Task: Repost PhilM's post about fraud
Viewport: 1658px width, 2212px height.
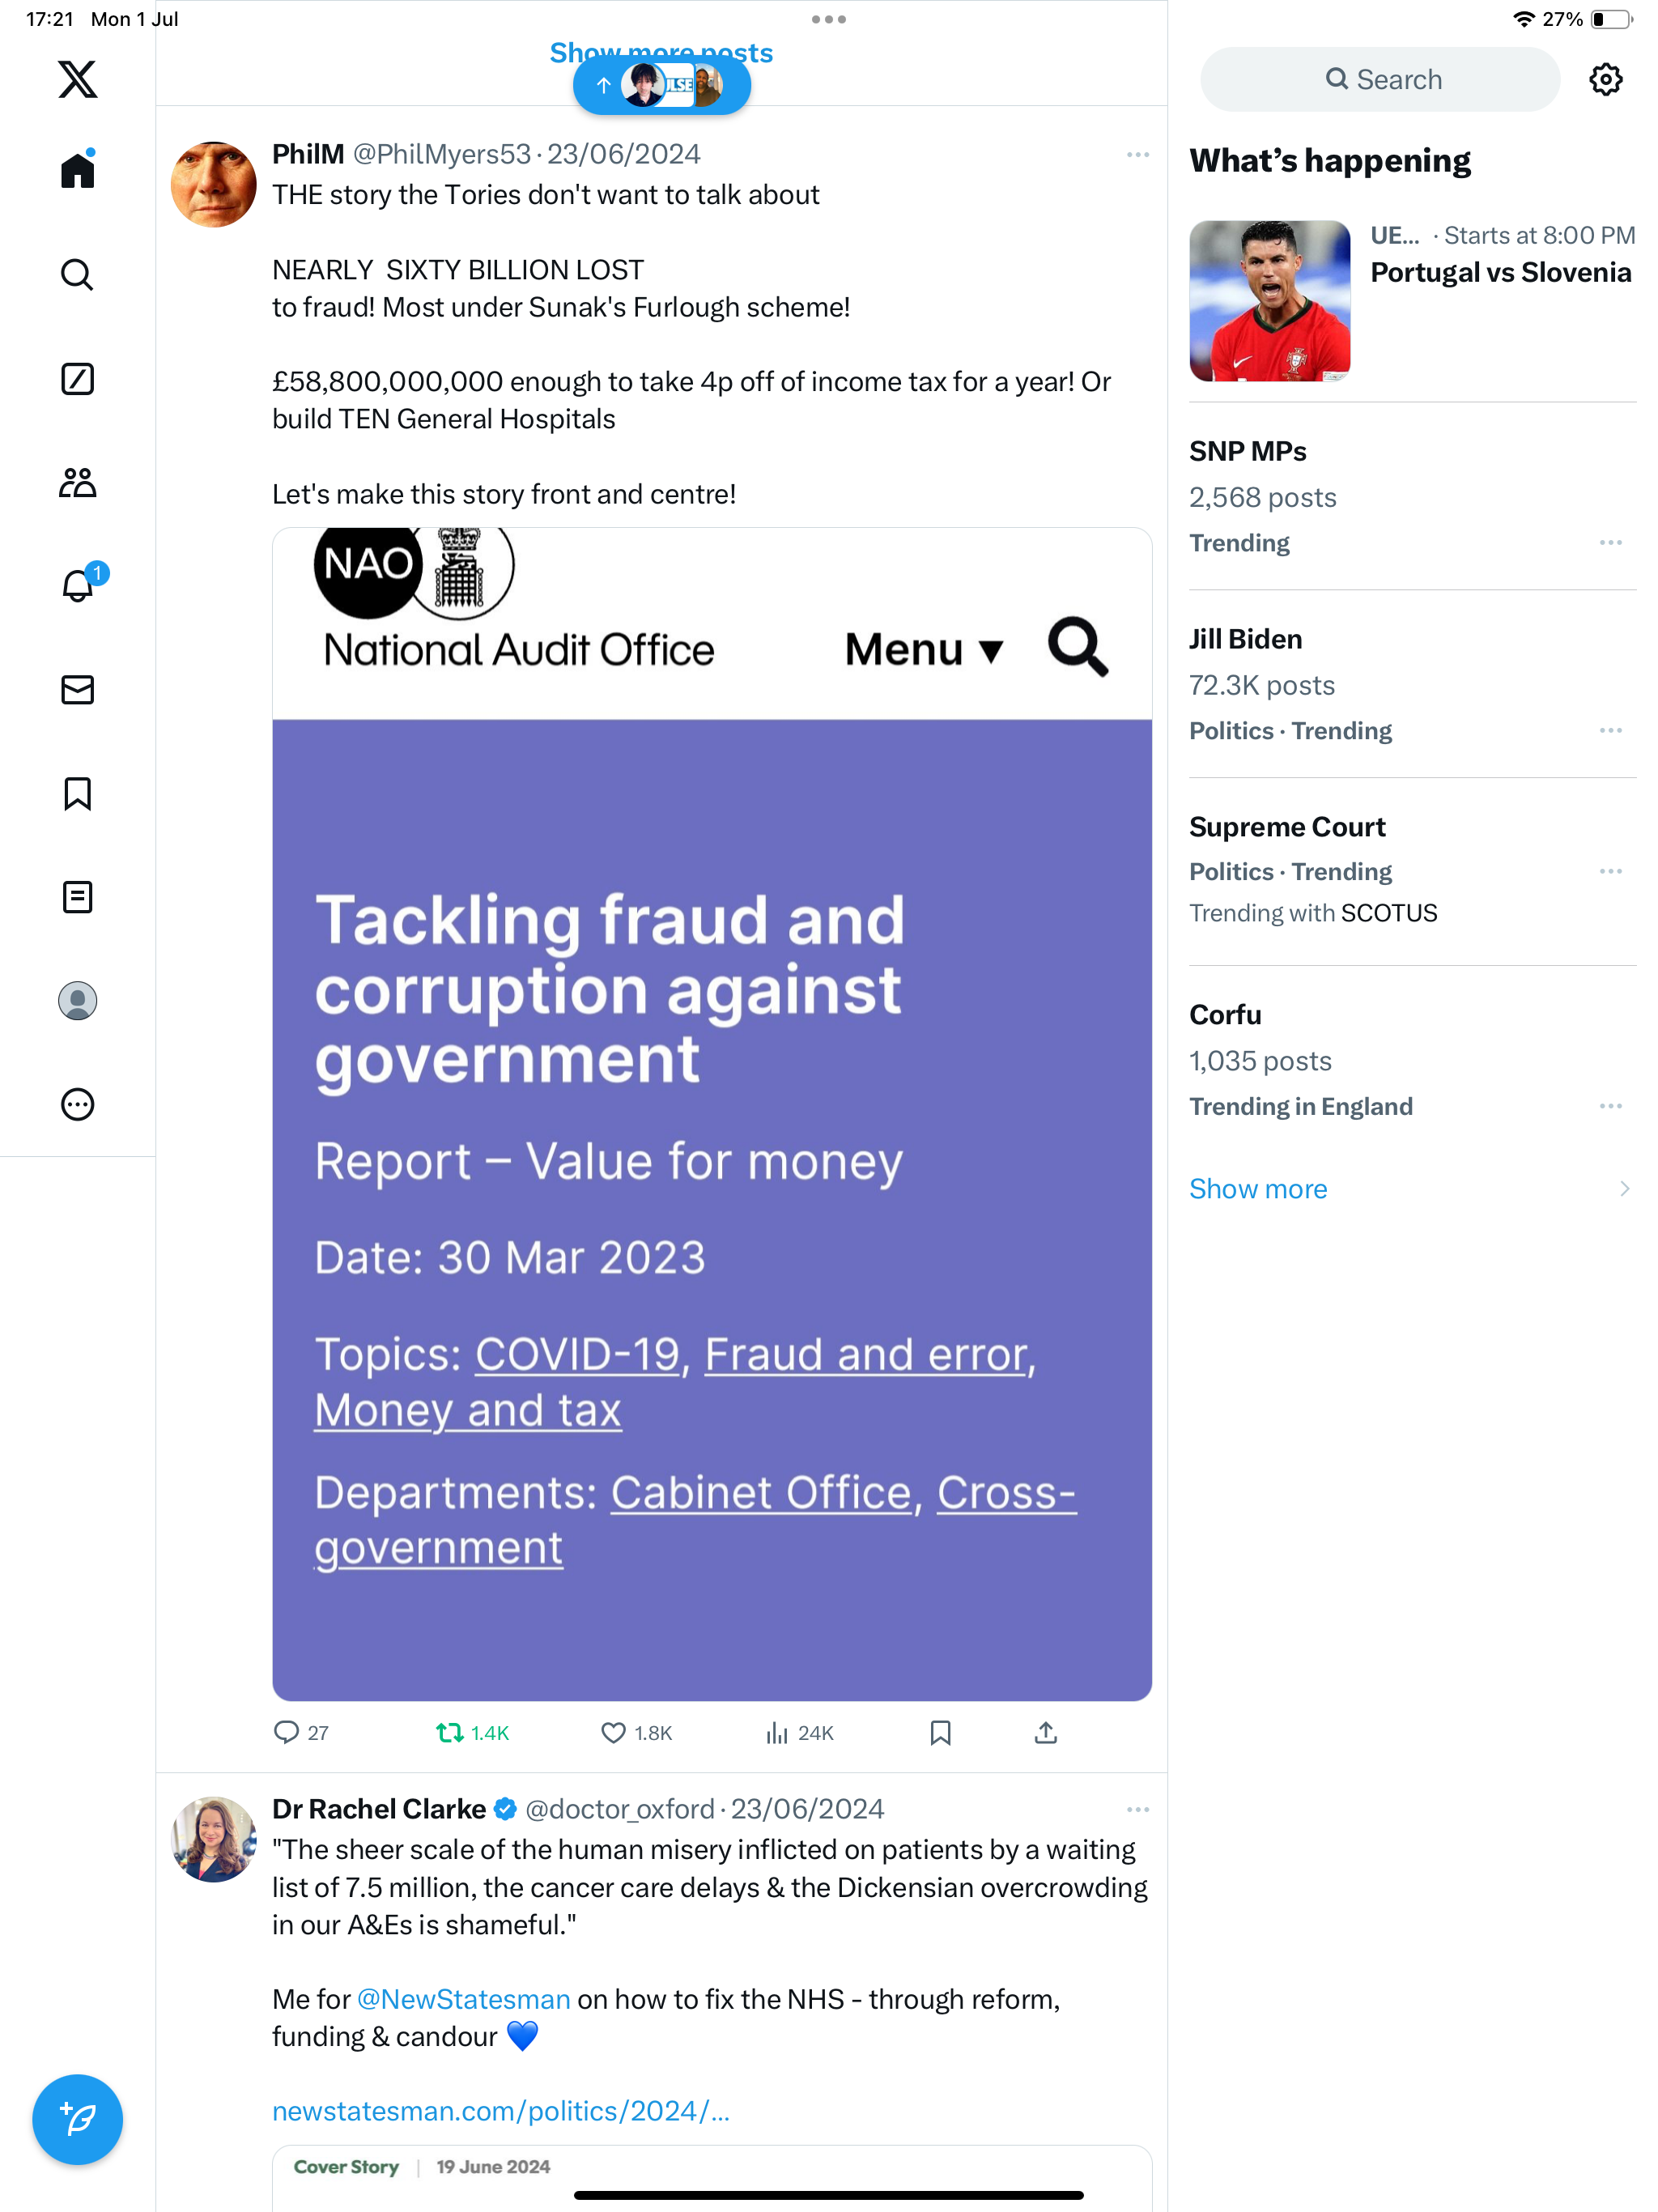Action: 449,1733
